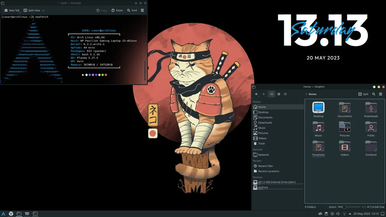
Task: Open the qBittorrent tray icon
Action: [320, 213]
